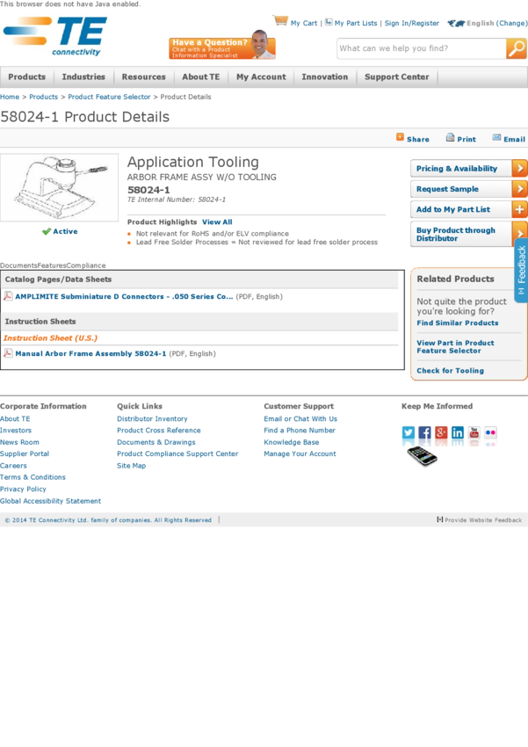Open the My Account menu
This screenshot has height=747, width=528.
[x=261, y=76]
